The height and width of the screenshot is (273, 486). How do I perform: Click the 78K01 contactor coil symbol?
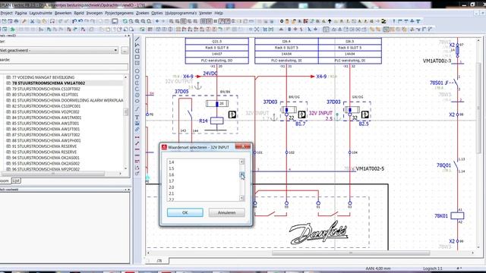click(x=457, y=215)
